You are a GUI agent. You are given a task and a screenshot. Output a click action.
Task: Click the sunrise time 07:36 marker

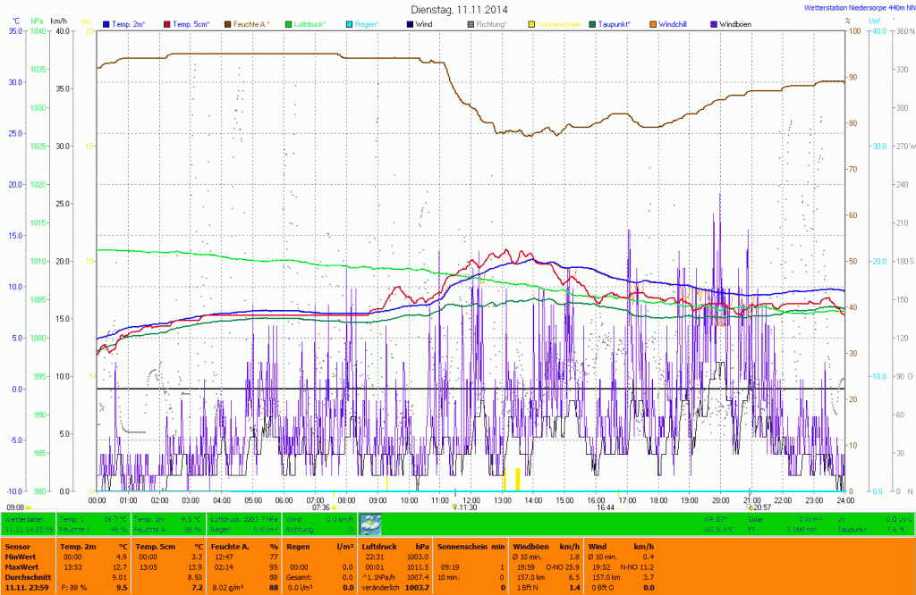pyautogui.click(x=321, y=507)
